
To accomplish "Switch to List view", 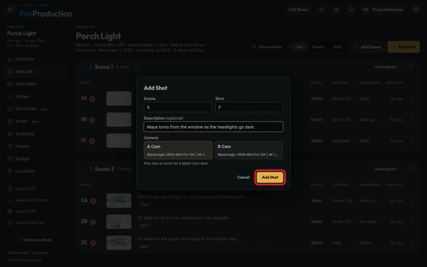I will pyautogui.click(x=299, y=47).
